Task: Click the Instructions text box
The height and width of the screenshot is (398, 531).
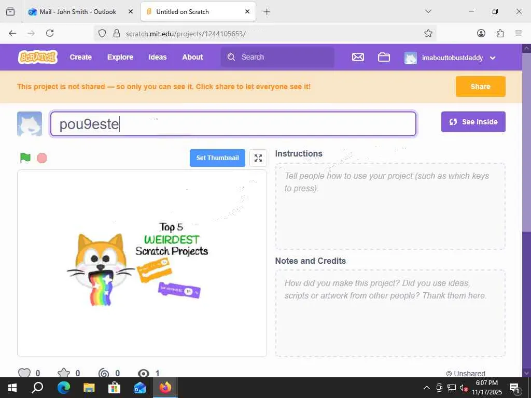Action: click(x=390, y=206)
